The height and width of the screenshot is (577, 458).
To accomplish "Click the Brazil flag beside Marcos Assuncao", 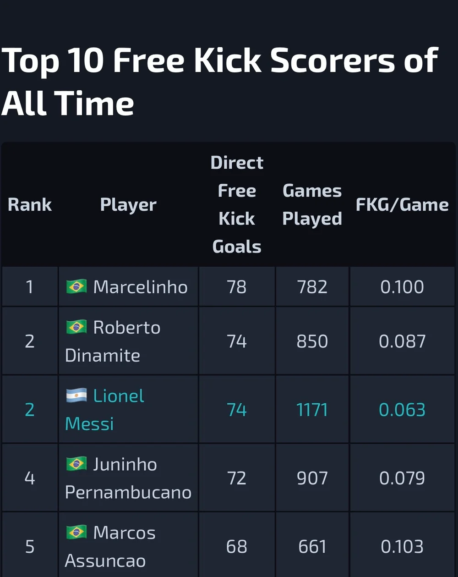I will pos(76,532).
